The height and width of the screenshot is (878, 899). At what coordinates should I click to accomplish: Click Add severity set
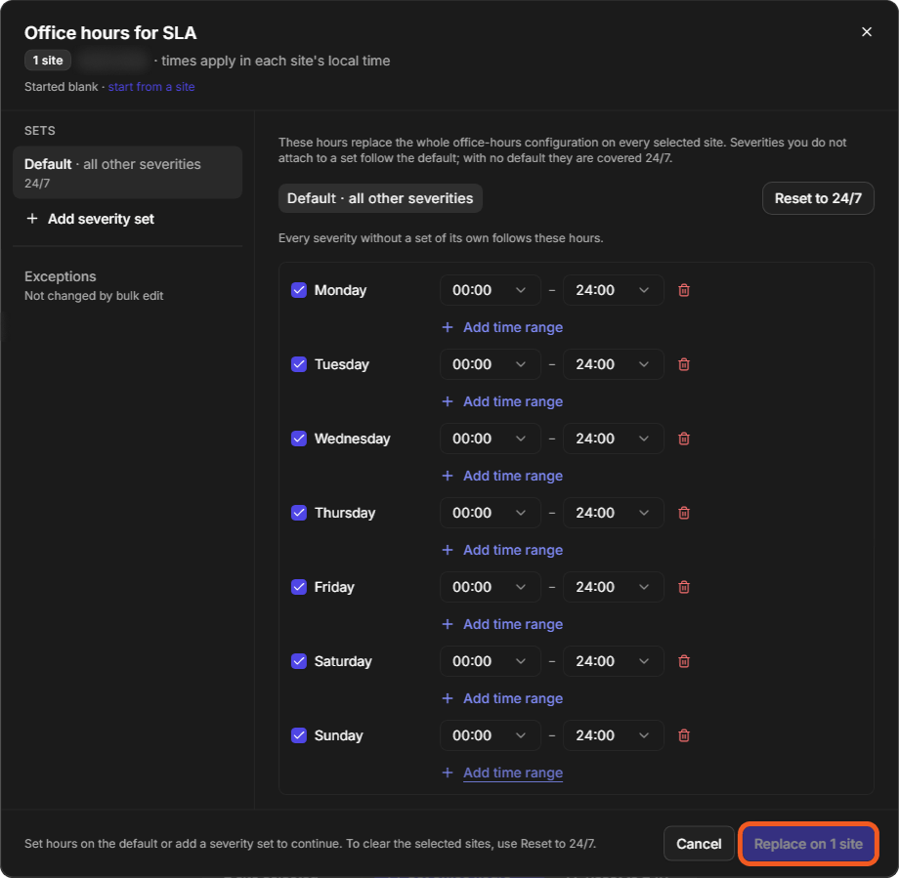[x=91, y=219]
